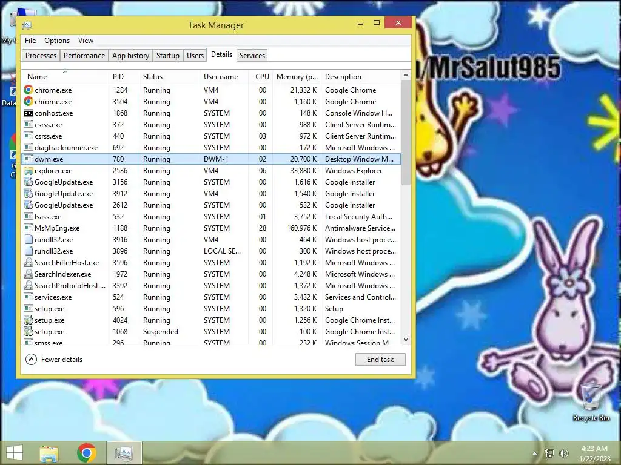Click the conhost.exe console icon
Screen dimensions: 621x465
click(x=28, y=113)
